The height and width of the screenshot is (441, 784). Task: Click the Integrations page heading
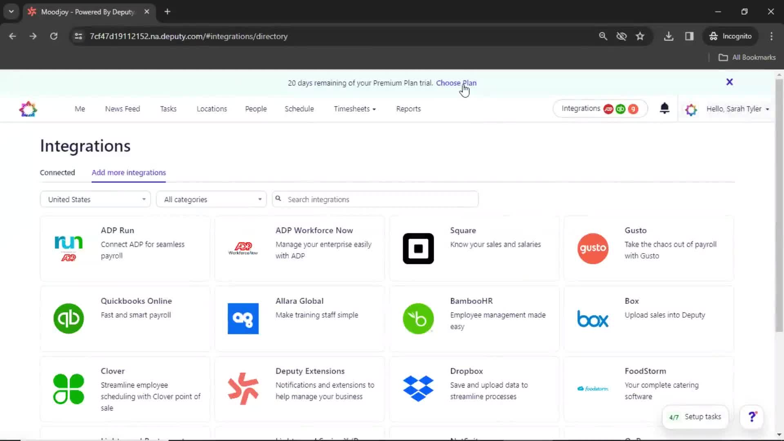(x=85, y=146)
